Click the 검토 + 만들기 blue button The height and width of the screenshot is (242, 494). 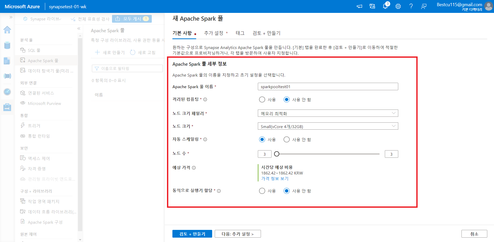click(192, 234)
